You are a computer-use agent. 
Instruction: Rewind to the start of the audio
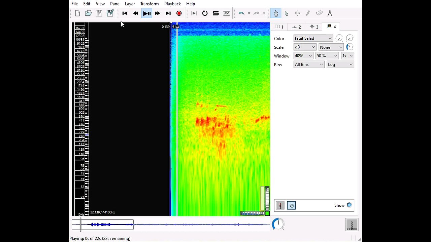[125, 13]
